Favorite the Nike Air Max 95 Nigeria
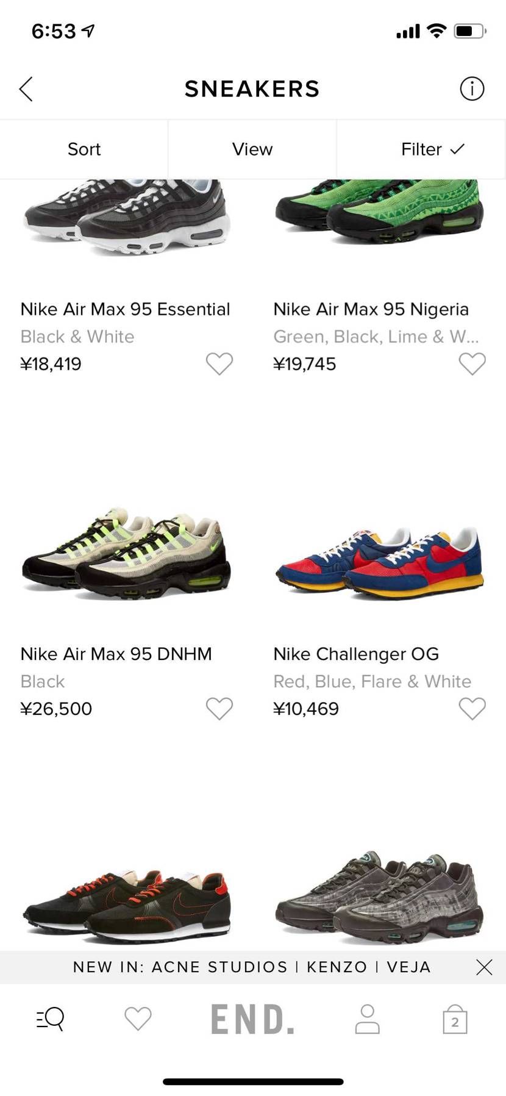Screen dimensions: 506x1096 472,364
